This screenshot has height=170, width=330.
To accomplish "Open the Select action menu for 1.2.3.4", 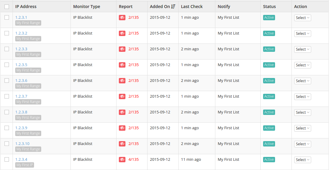I will pyautogui.click(x=303, y=160).
